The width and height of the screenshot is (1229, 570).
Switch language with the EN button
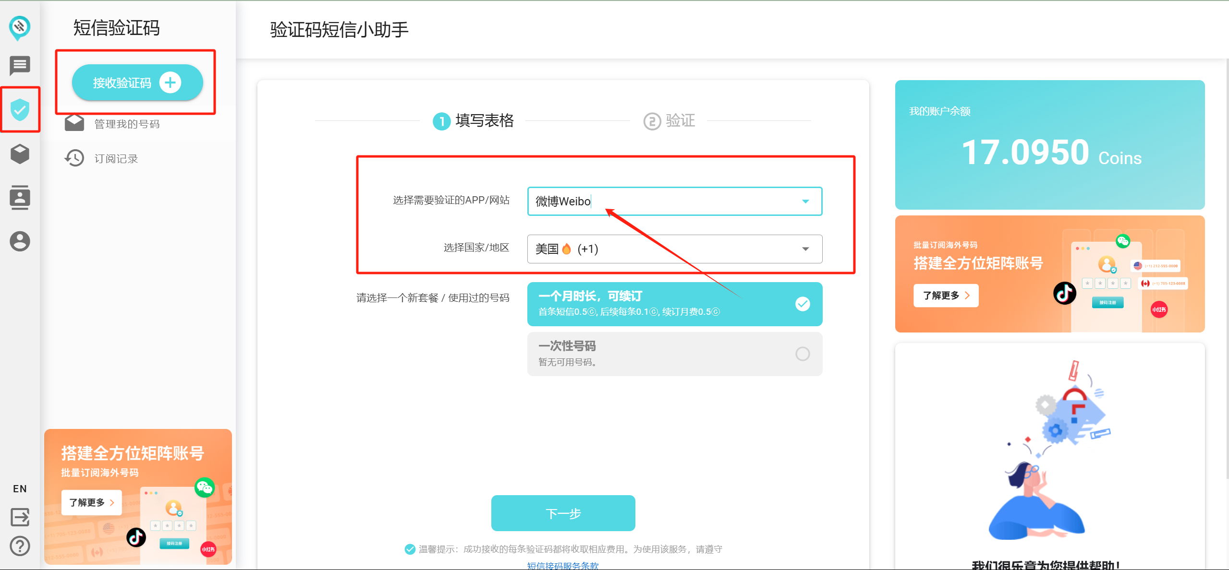click(20, 488)
